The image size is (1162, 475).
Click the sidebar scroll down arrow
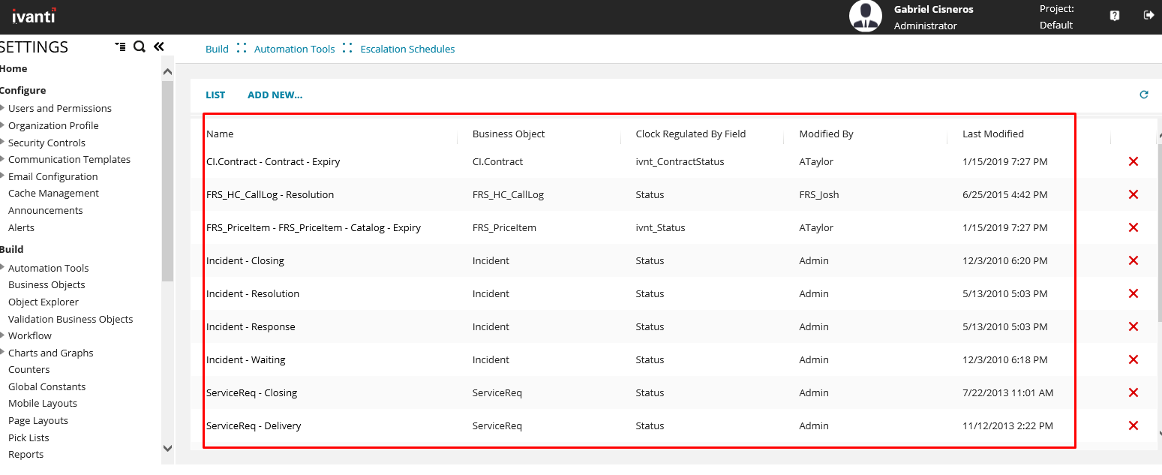tap(167, 448)
